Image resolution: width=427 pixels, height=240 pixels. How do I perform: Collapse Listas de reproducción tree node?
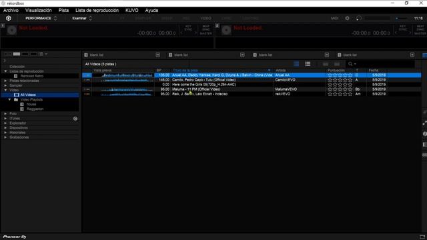5,71
